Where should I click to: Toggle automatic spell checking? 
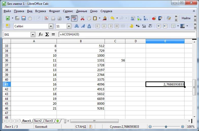click(74, 18)
